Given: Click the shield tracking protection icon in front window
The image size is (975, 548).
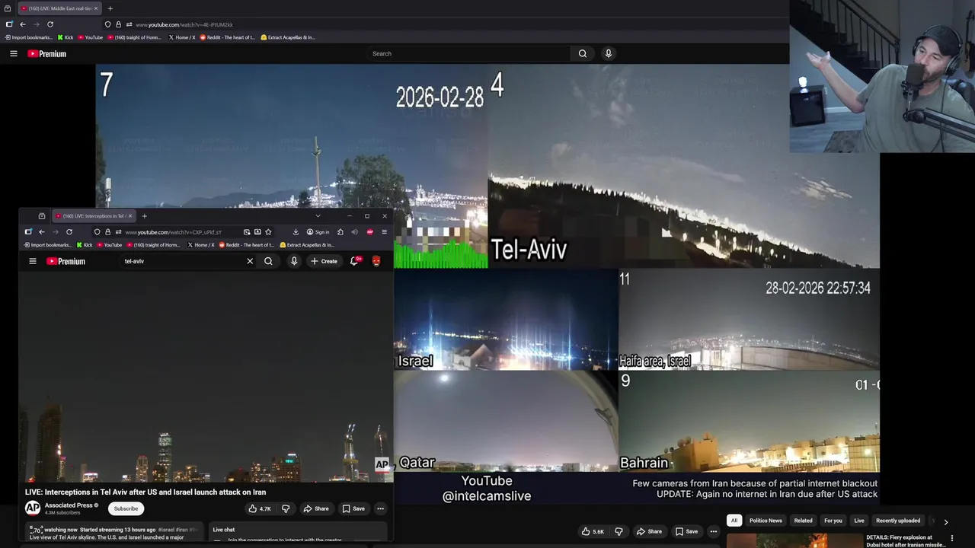Looking at the screenshot, I should (97, 232).
